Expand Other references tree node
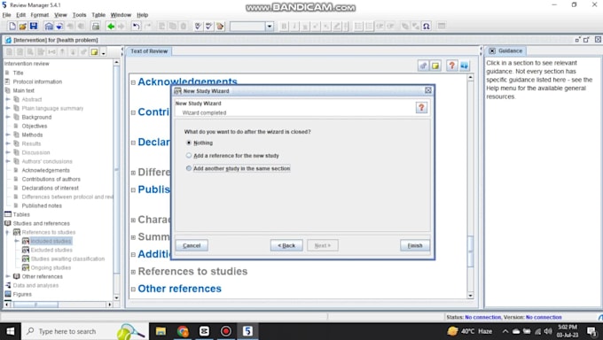Image resolution: width=603 pixels, height=340 pixels. (x=8, y=276)
